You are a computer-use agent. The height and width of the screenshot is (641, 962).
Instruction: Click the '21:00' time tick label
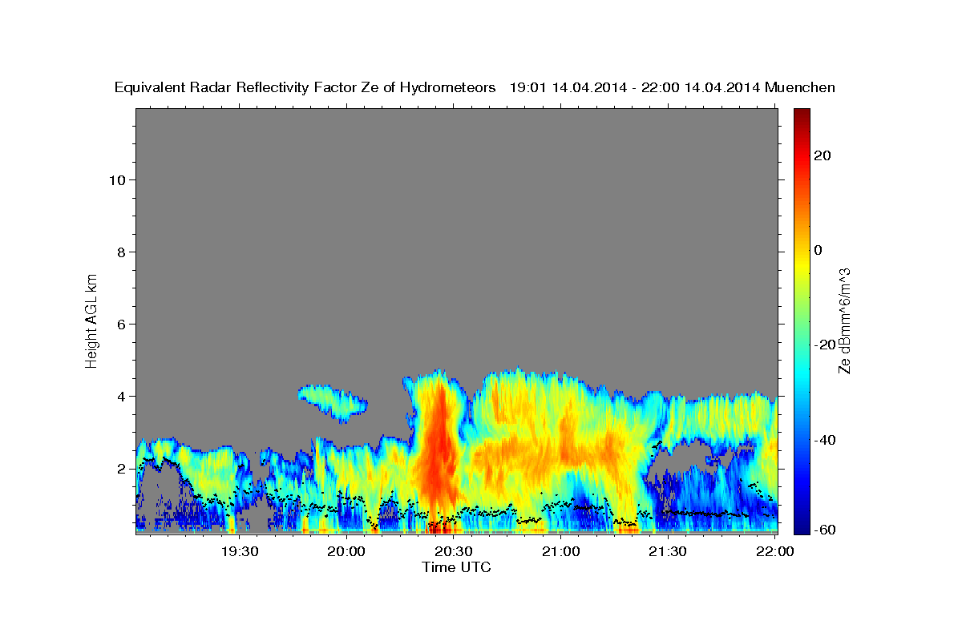click(561, 551)
